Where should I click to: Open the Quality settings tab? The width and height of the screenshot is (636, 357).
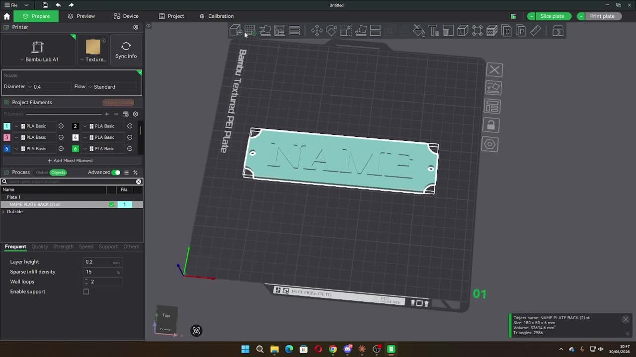click(40, 246)
